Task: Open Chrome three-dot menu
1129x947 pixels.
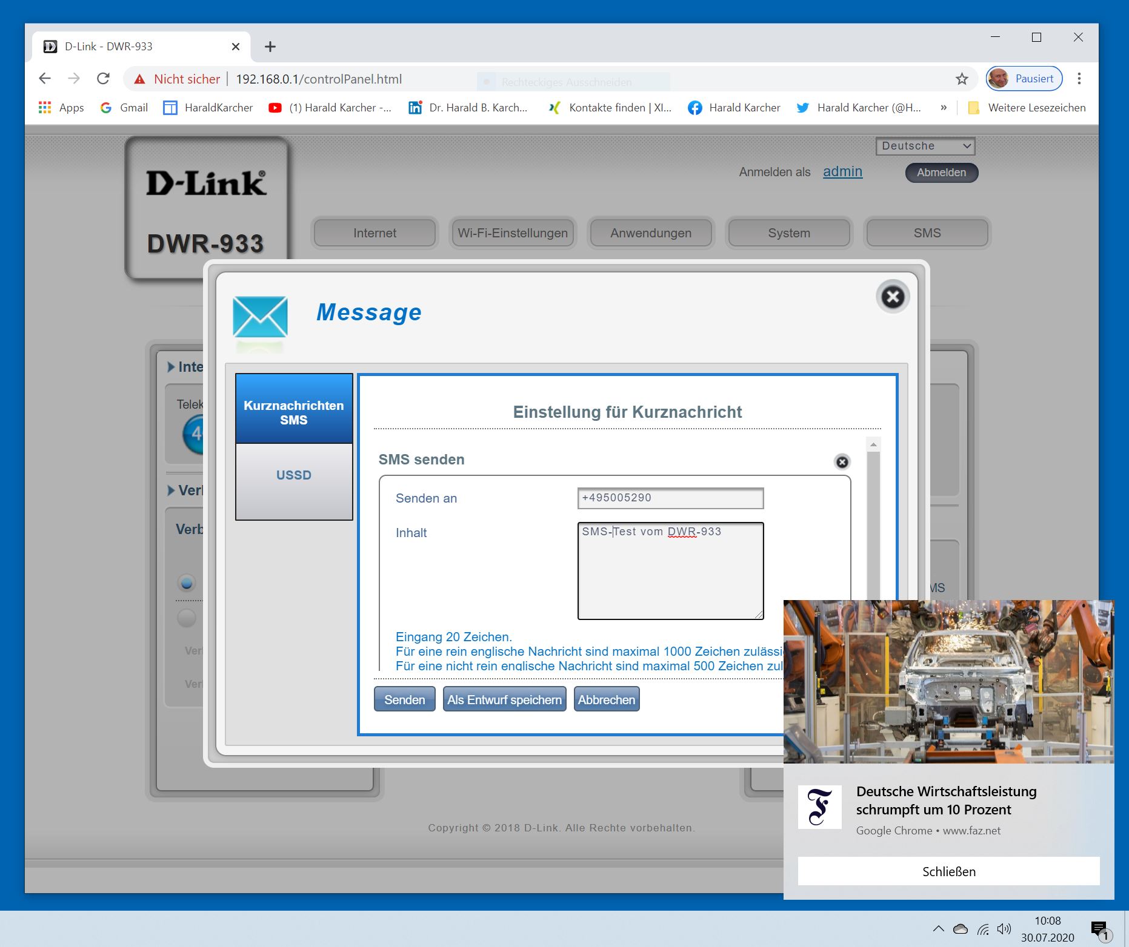Action: [1079, 79]
